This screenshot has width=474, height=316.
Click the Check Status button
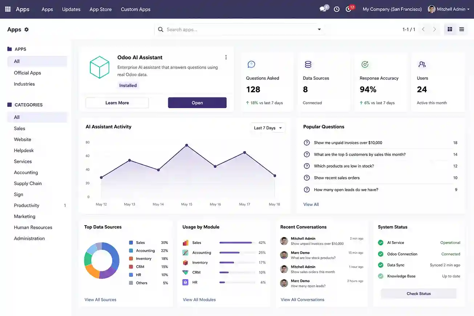click(418, 293)
